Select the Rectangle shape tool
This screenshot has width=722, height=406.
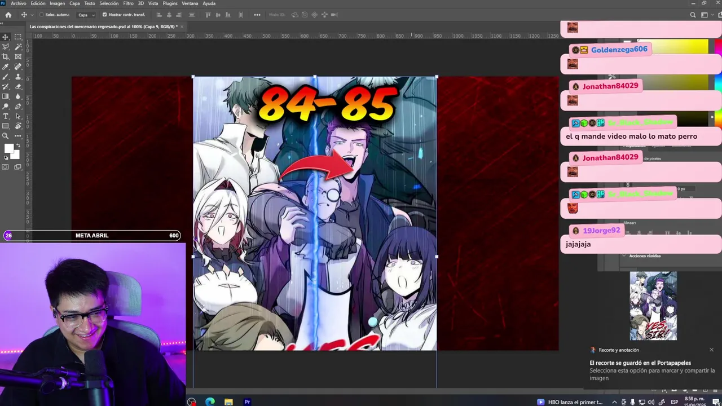click(6, 126)
